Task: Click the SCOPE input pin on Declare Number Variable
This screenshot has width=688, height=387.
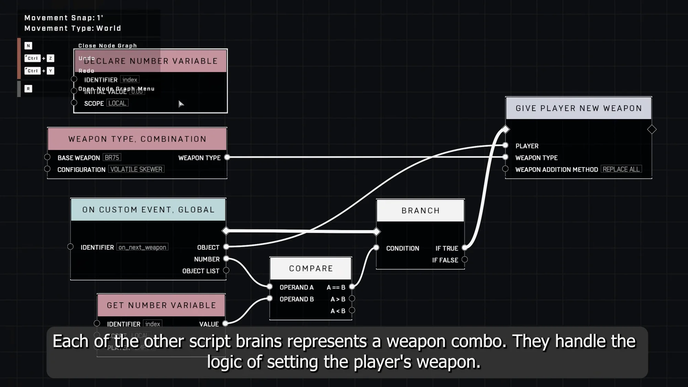Action: (74, 103)
